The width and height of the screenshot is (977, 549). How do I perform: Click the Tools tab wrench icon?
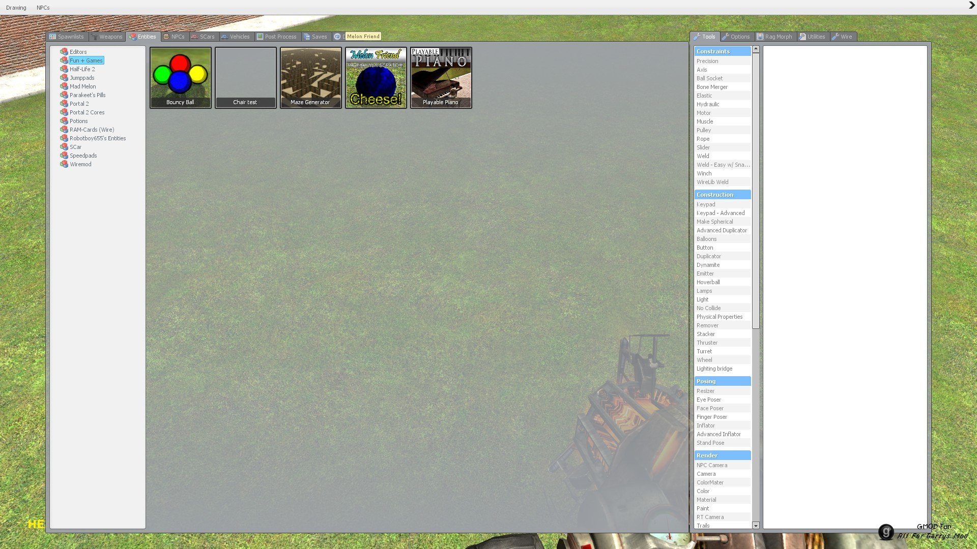(697, 37)
